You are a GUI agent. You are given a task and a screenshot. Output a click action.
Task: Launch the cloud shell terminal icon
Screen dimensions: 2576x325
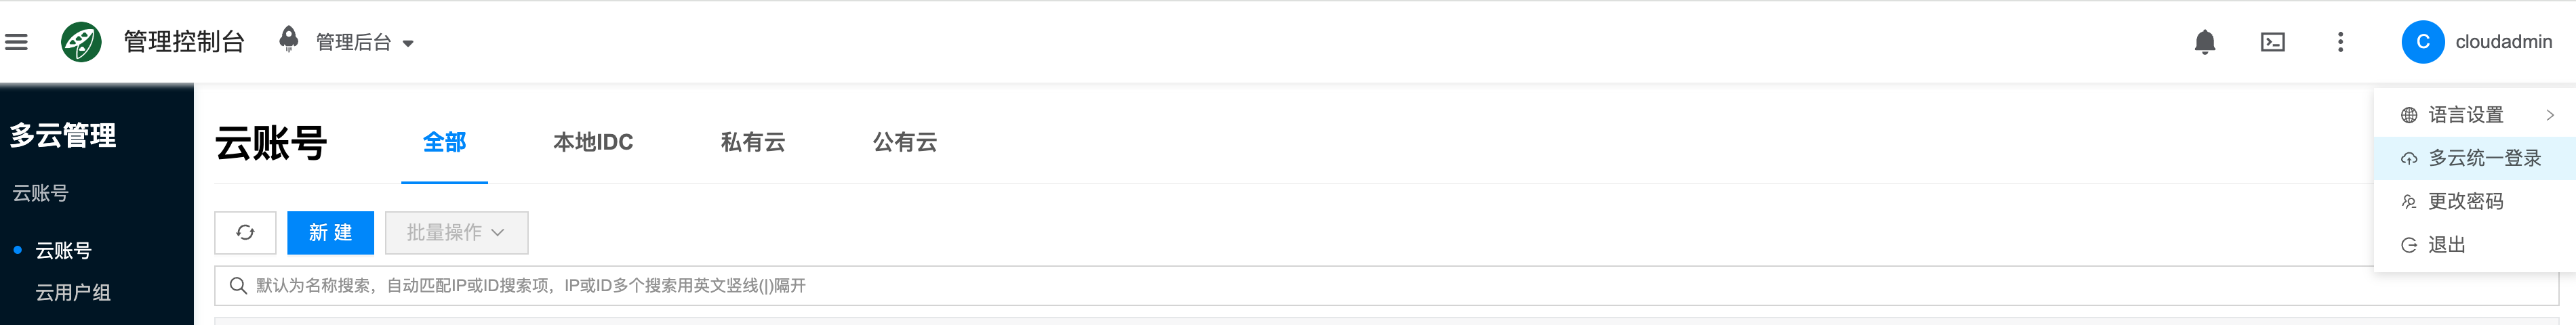[x=2272, y=42]
